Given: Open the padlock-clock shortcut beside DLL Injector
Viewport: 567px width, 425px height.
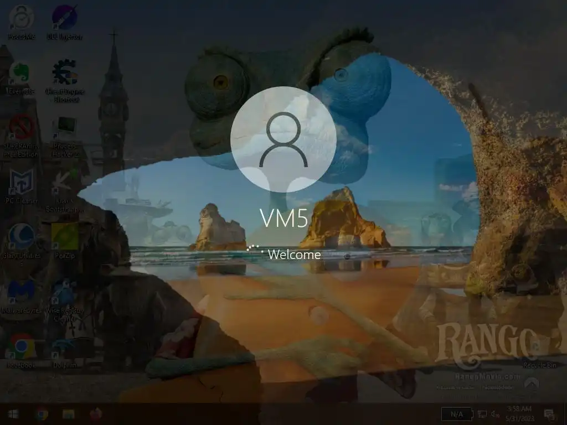Looking at the screenshot, I should tap(22, 22).
